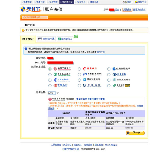Open the 如何开通 help link
The height and width of the screenshot is (160, 166).
[101, 52]
